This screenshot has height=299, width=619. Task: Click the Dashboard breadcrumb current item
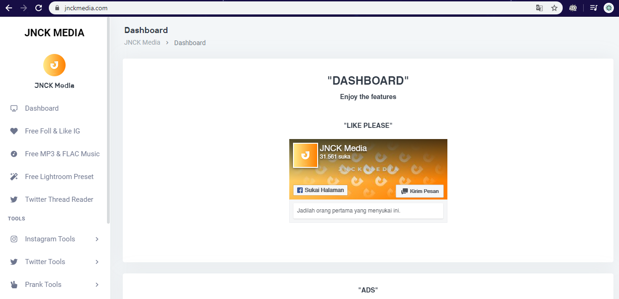click(x=190, y=43)
